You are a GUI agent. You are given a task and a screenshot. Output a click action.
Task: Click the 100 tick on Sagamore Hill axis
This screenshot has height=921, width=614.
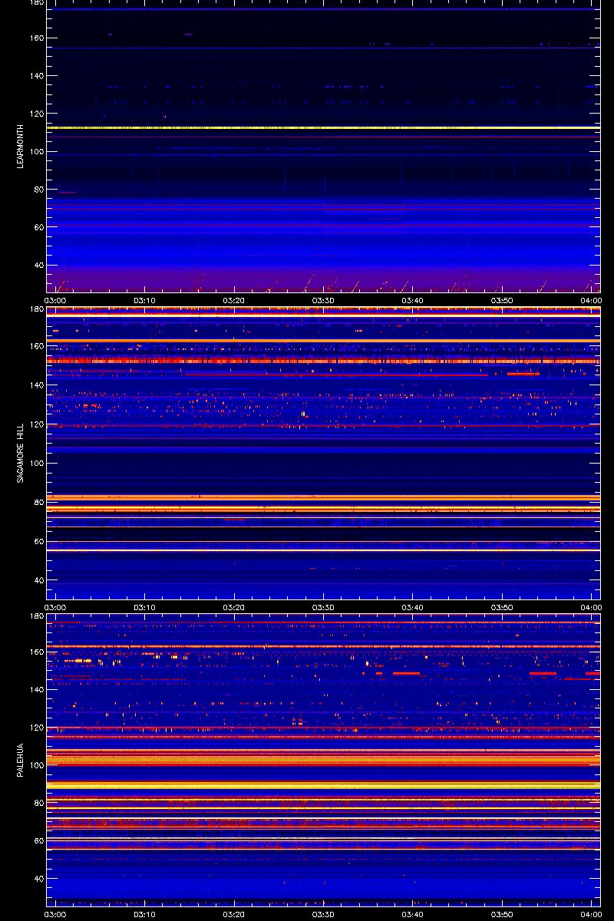coord(35,464)
